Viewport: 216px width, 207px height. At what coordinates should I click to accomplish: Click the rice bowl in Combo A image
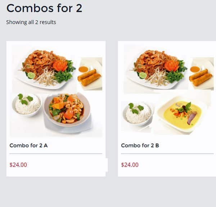(27, 105)
